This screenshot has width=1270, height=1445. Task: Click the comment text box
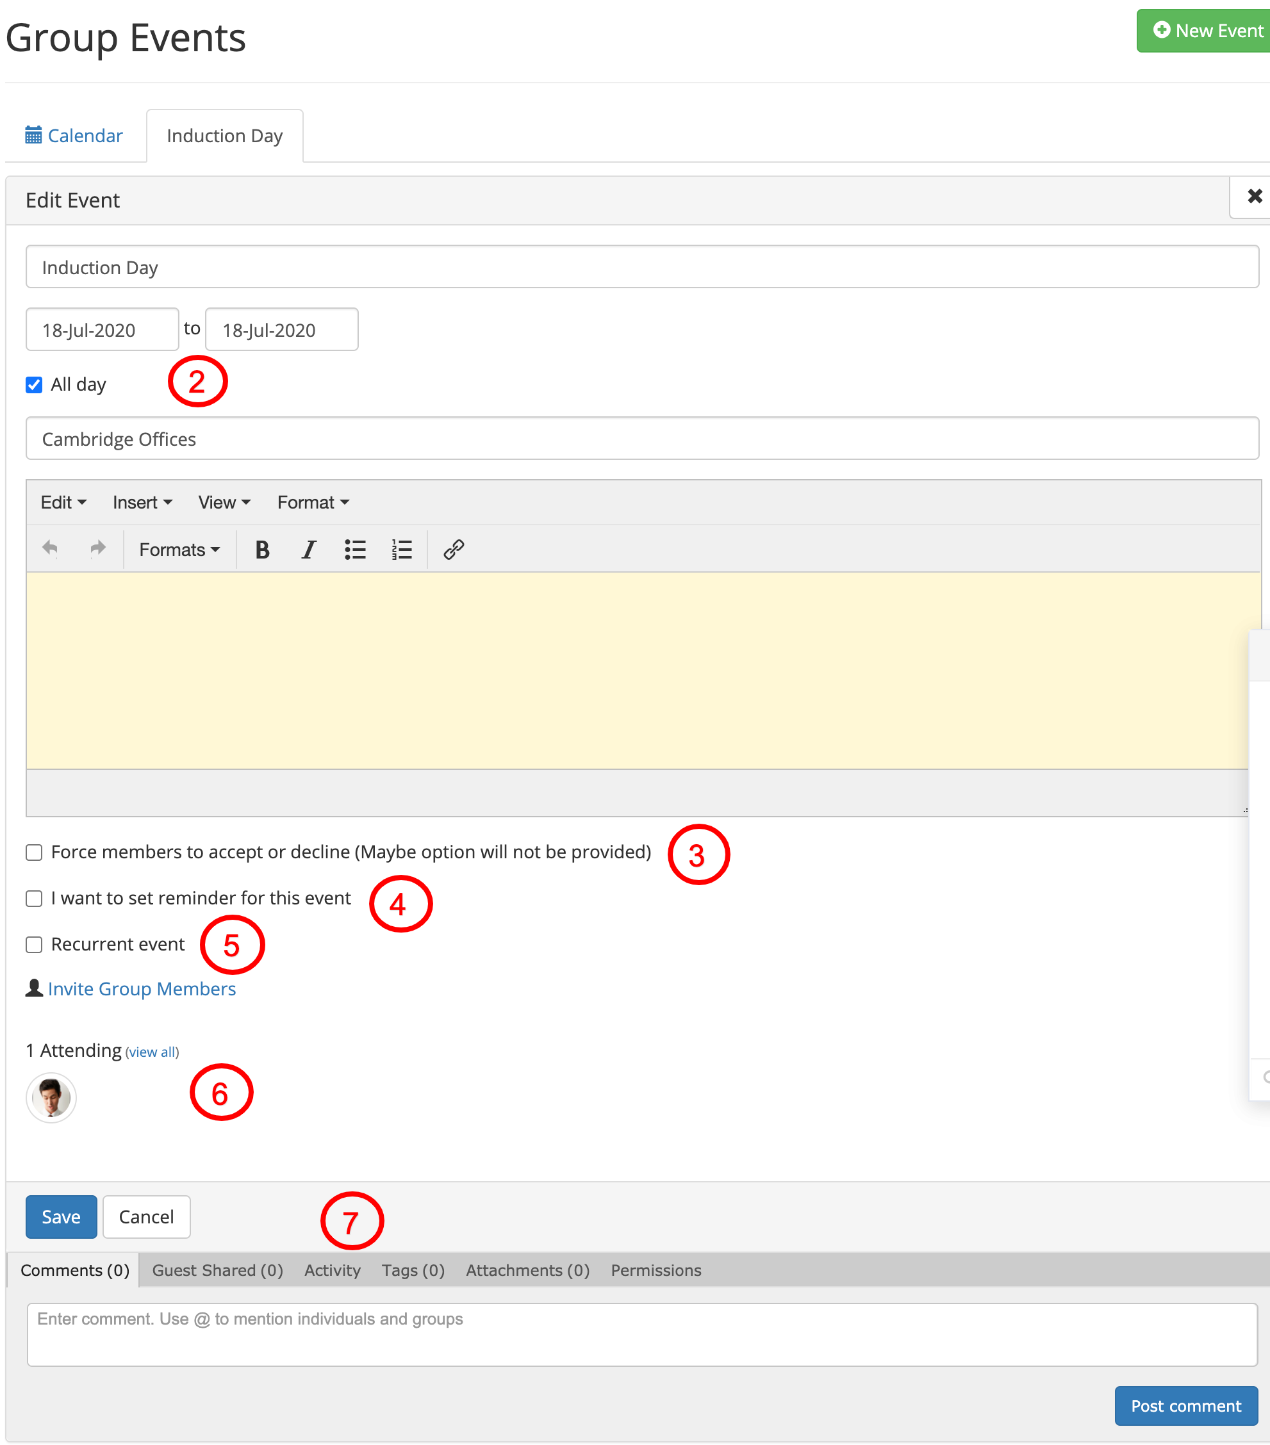(x=642, y=1334)
